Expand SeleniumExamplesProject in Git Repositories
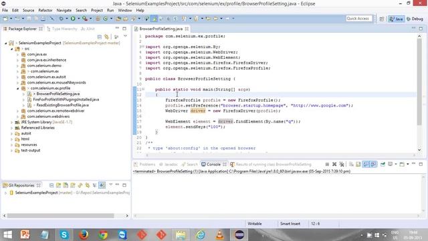Image resolution: width=428 pixels, height=241 pixels. pos(5,193)
